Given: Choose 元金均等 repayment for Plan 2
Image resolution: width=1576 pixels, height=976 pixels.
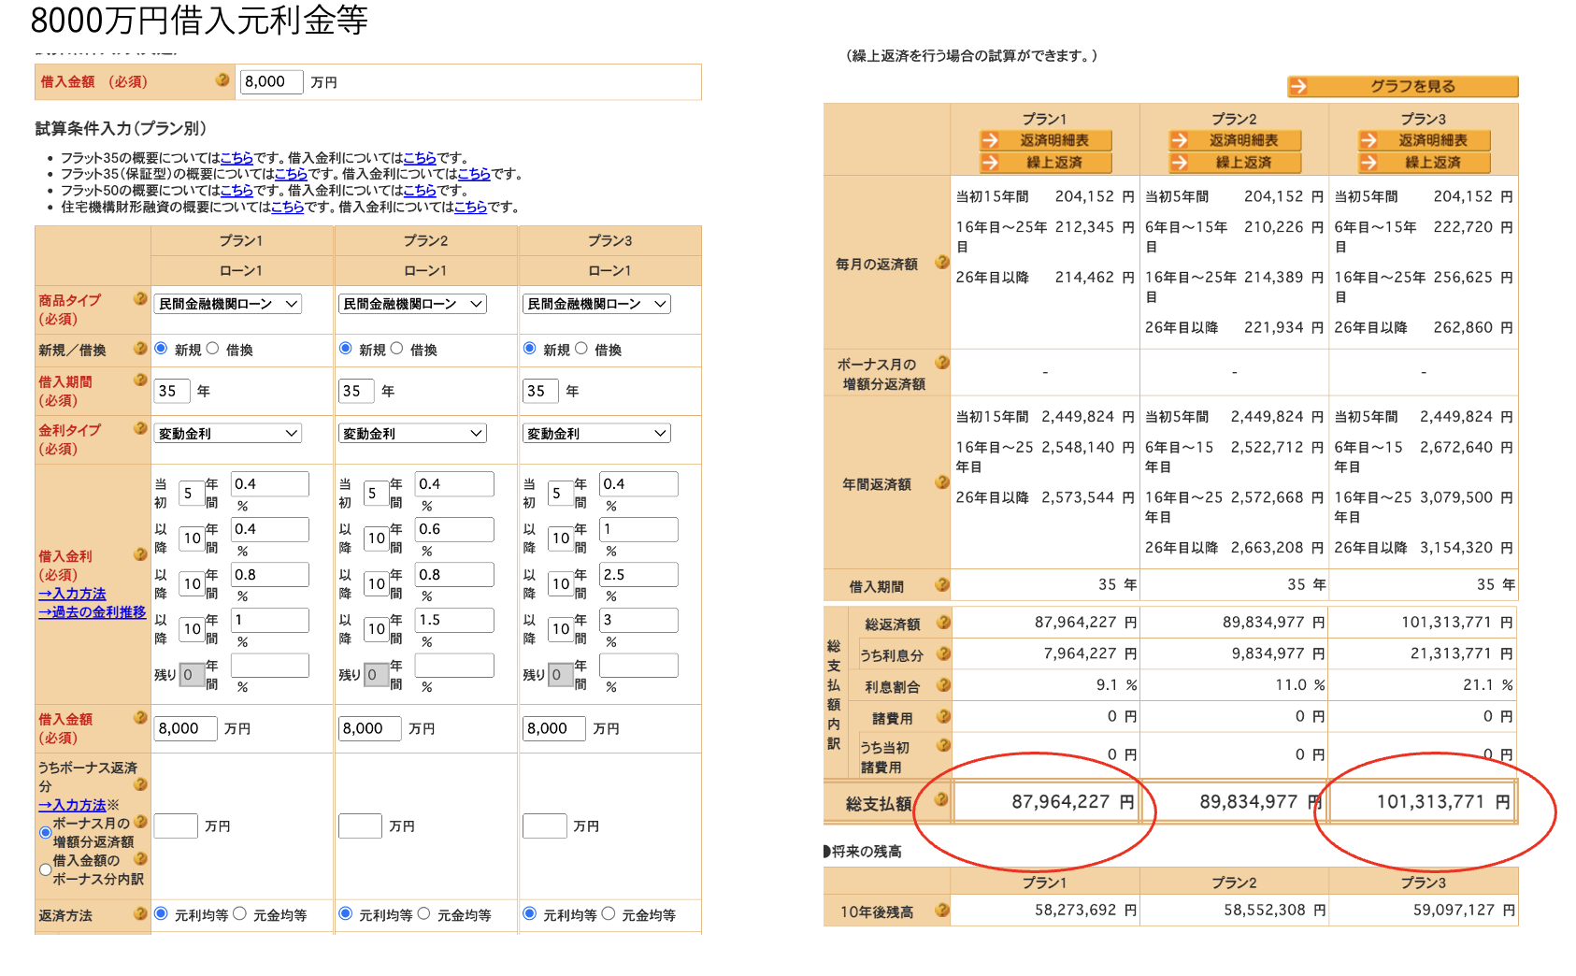Looking at the screenshot, I should coord(424,913).
